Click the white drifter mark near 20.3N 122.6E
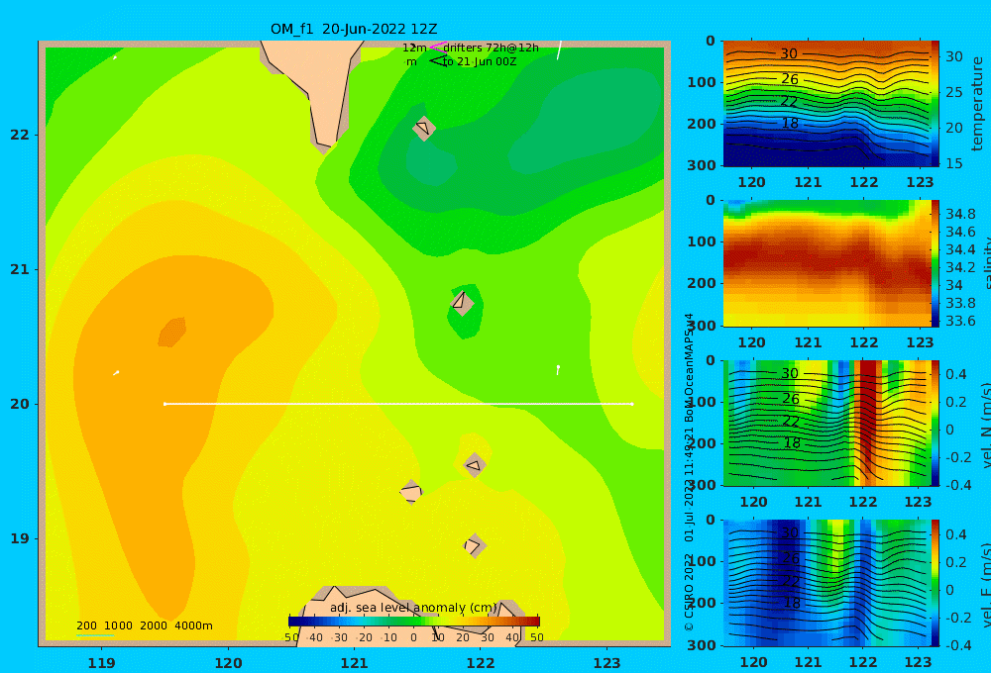This screenshot has height=673, width=991. pos(558,370)
